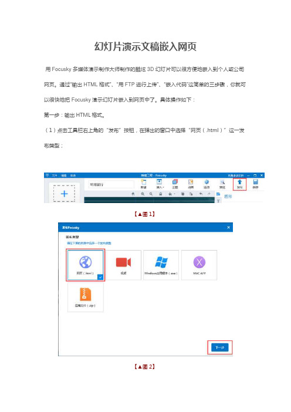
Task: Click the caption 【▲图 1】
Action: [144, 214]
